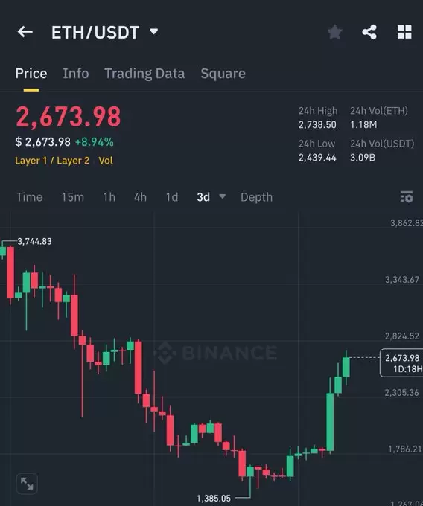Select the 15m interval
423x506 pixels.
[x=73, y=197]
